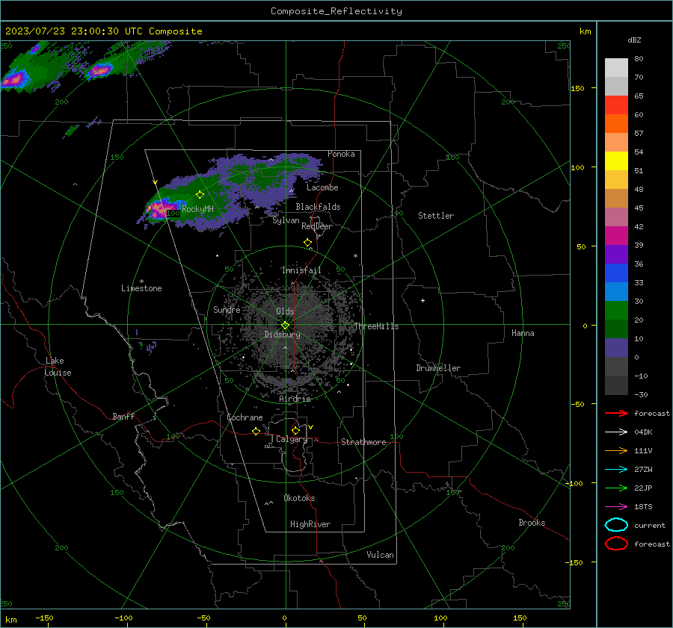The image size is (673, 628).
Task: Click red swatch between 65 and 60
Action: pyautogui.click(x=616, y=105)
